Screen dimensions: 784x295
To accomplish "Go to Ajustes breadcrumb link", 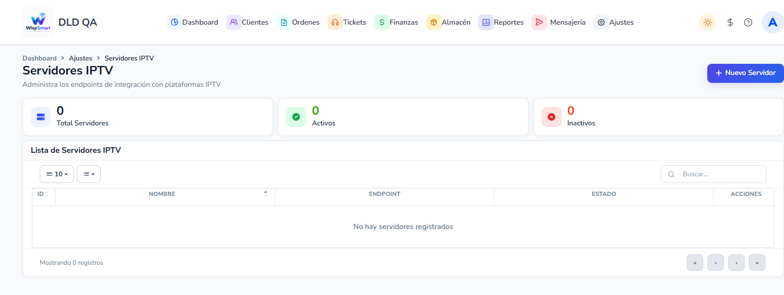I will (81, 58).
